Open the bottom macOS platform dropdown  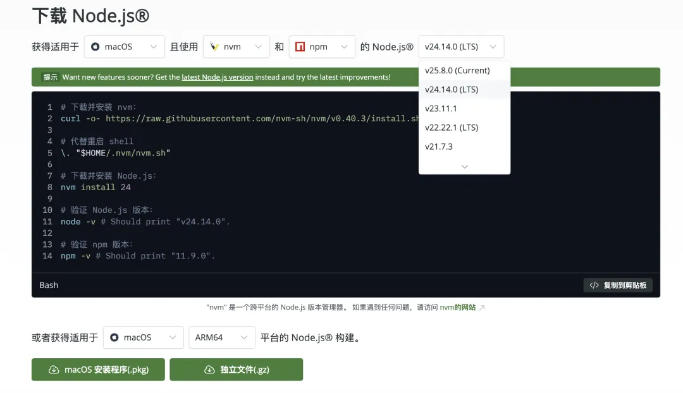click(x=144, y=337)
